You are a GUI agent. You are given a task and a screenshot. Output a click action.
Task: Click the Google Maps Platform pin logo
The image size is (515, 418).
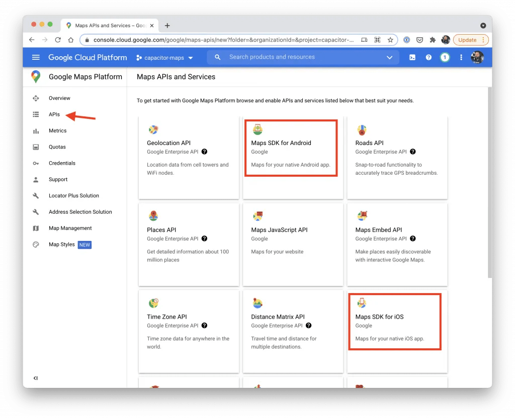coord(35,77)
